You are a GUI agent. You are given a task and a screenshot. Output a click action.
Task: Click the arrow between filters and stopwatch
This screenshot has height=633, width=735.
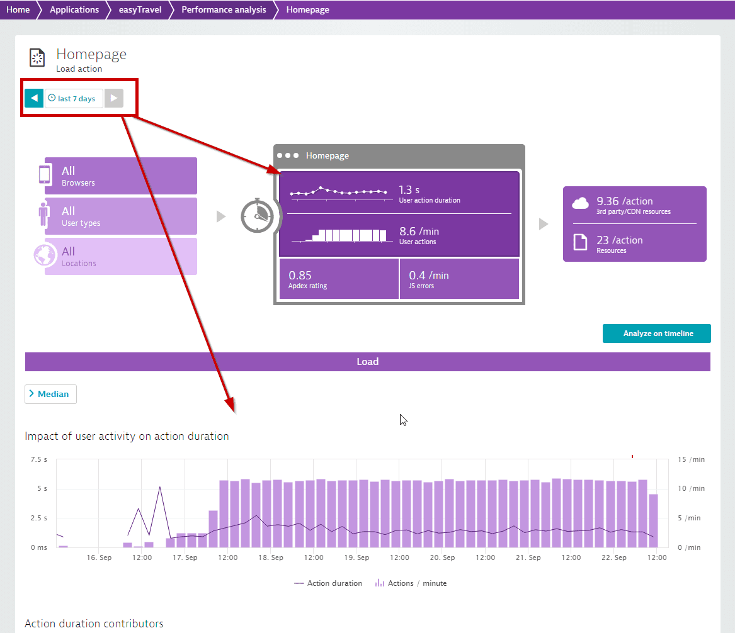pyautogui.click(x=221, y=216)
